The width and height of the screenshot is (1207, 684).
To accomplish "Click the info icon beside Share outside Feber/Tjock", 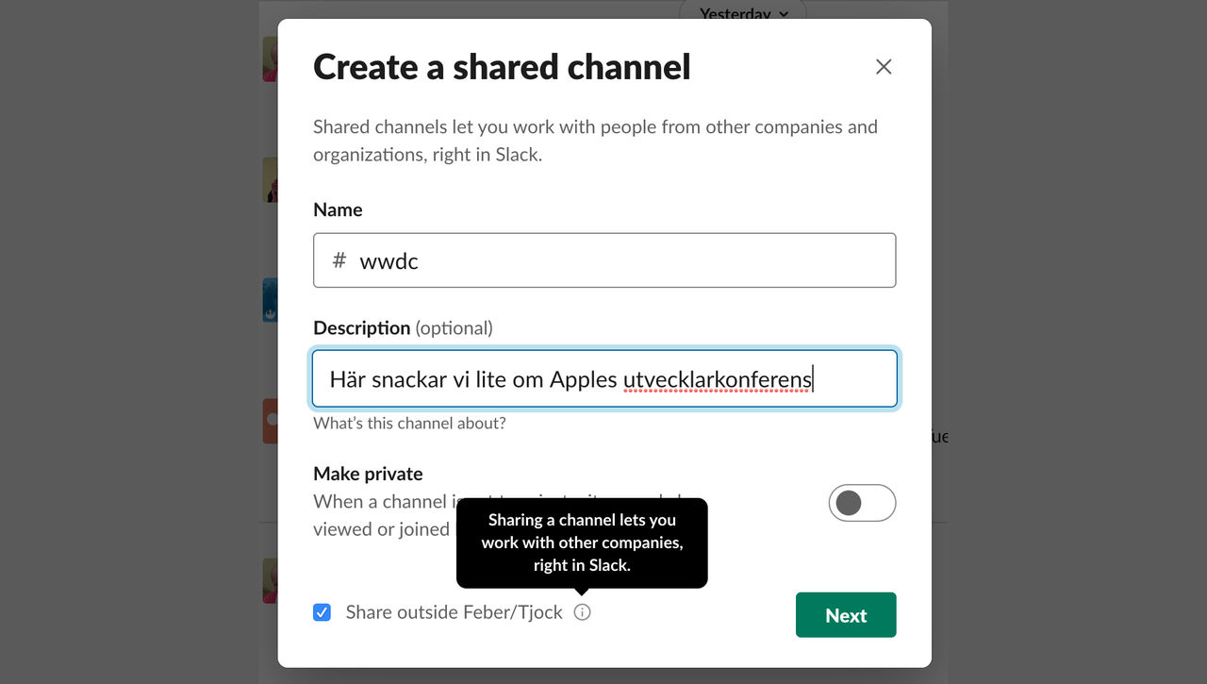I will (x=583, y=612).
